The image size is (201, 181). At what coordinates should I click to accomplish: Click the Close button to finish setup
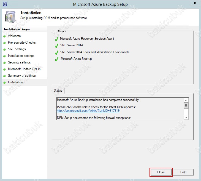[161, 172]
